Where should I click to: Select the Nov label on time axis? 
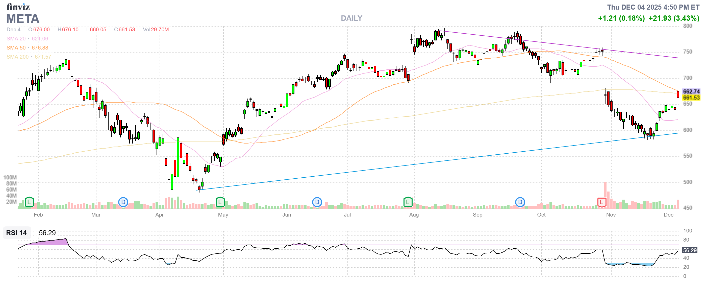coord(611,215)
